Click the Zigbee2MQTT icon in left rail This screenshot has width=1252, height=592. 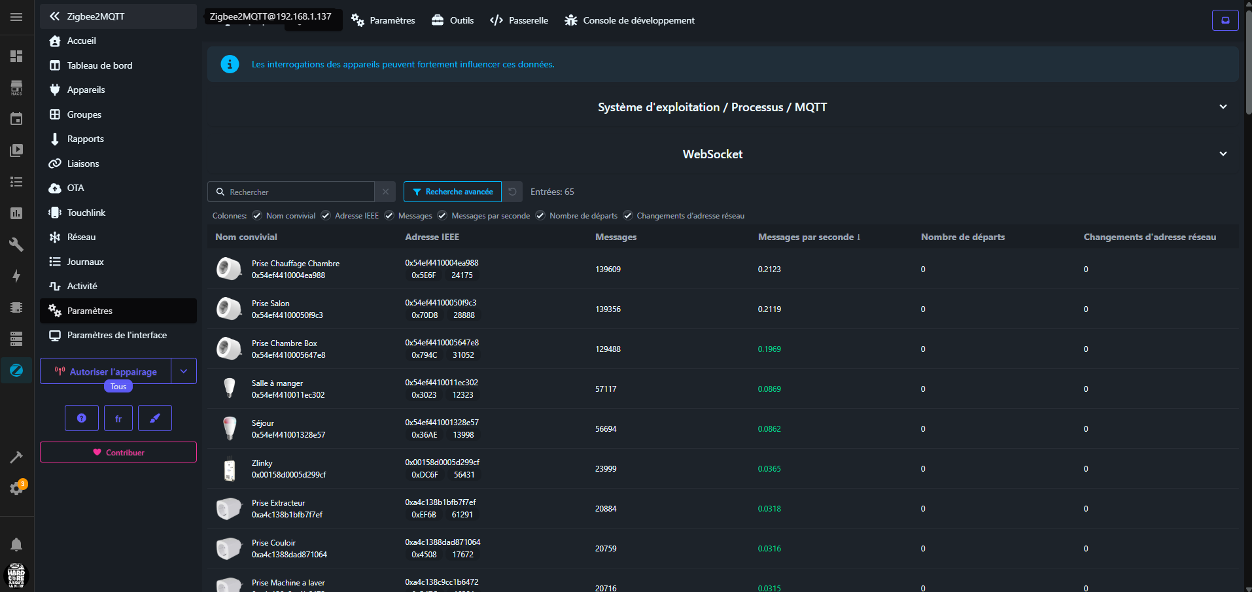pyautogui.click(x=16, y=370)
